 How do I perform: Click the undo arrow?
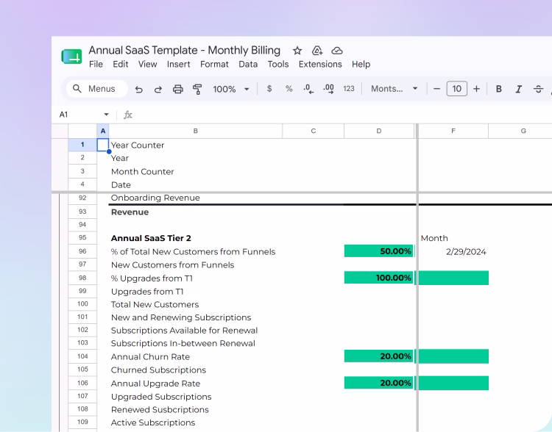138,90
